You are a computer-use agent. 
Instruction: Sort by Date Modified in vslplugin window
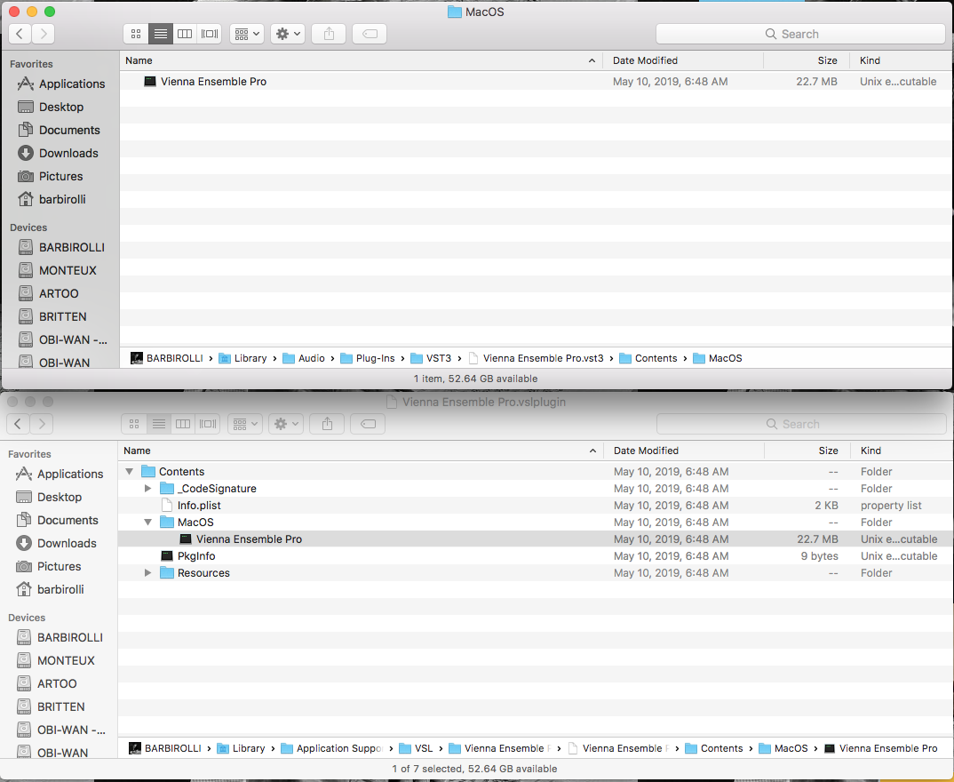[x=684, y=451]
